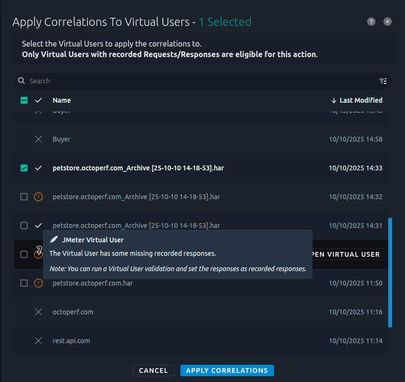Click into the Search input field
The height and width of the screenshot is (382, 405).
click(x=192, y=81)
